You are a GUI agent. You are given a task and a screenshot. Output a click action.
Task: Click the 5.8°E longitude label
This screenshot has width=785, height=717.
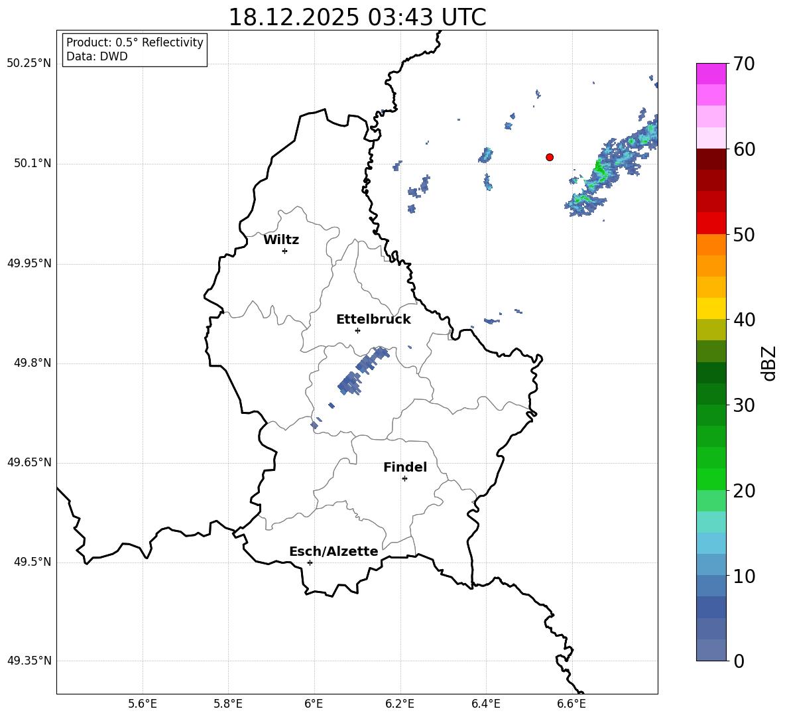pyautogui.click(x=228, y=704)
